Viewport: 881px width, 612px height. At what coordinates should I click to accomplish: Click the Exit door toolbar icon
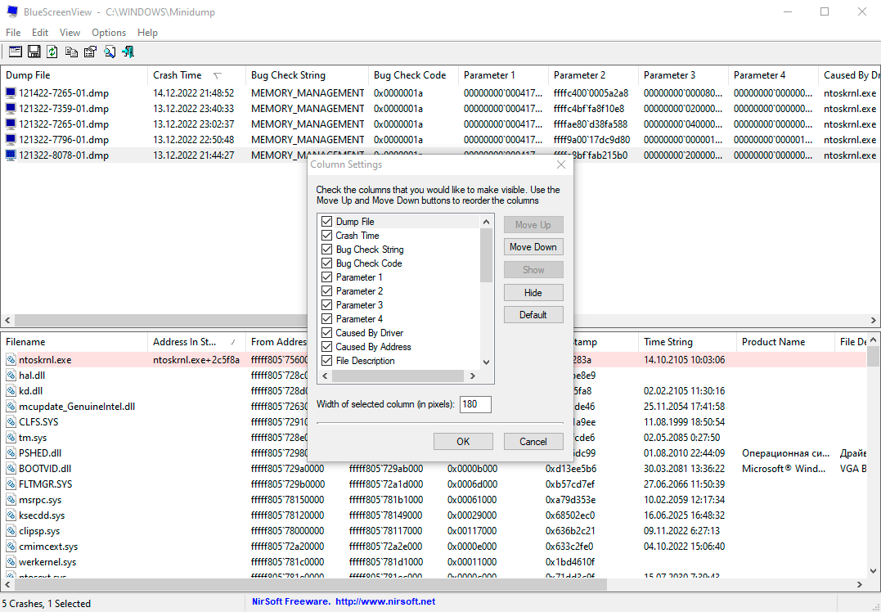click(x=128, y=52)
